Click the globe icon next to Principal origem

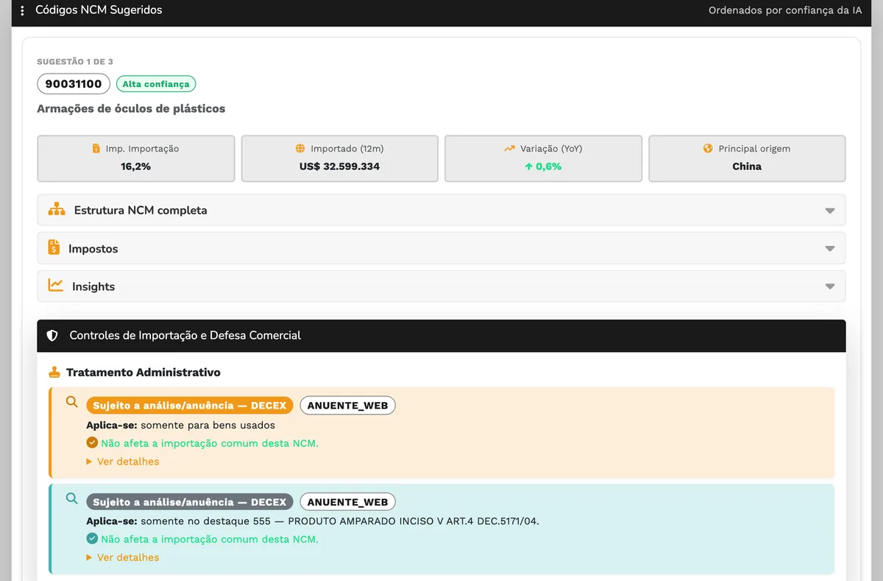(x=708, y=148)
